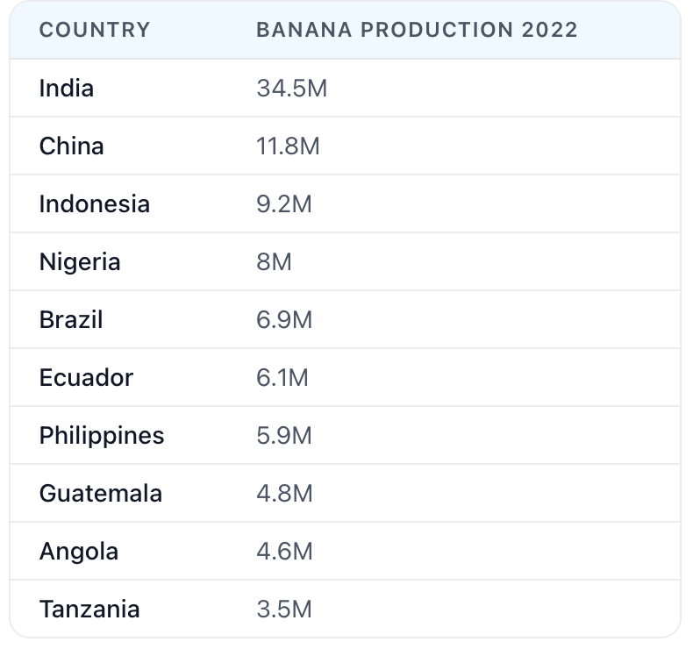The height and width of the screenshot is (656, 700).
Task: Click the COUNTRY column header
Action: 95,30
